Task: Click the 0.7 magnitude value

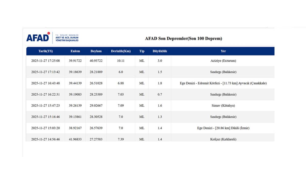Action: pyautogui.click(x=160, y=95)
